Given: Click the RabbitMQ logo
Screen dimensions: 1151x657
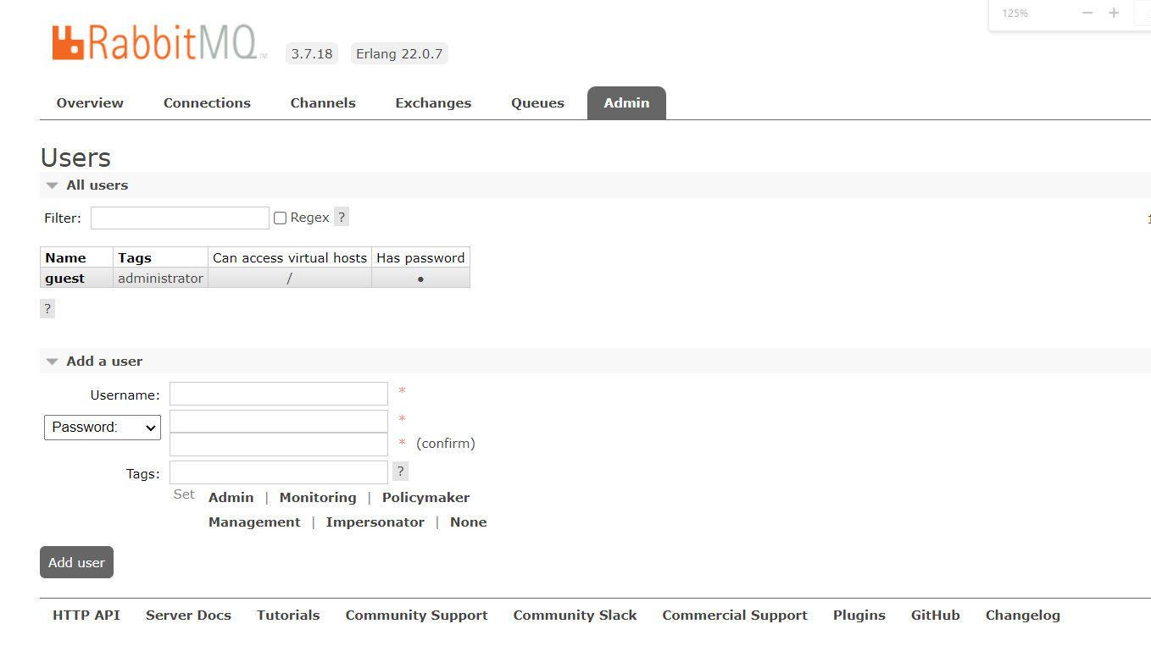Looking at the screenshot, I should tap(159, 43).
